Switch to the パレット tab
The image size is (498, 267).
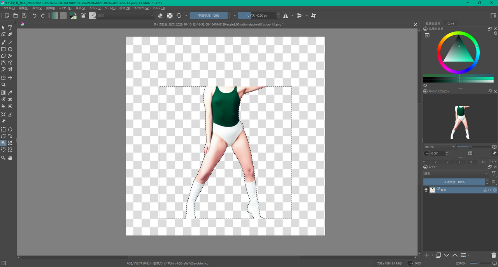point(451,24)
